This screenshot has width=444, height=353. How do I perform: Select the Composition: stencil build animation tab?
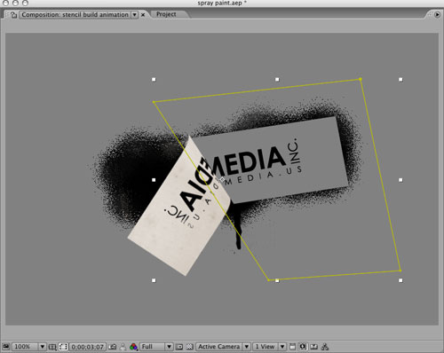point(75,14)
